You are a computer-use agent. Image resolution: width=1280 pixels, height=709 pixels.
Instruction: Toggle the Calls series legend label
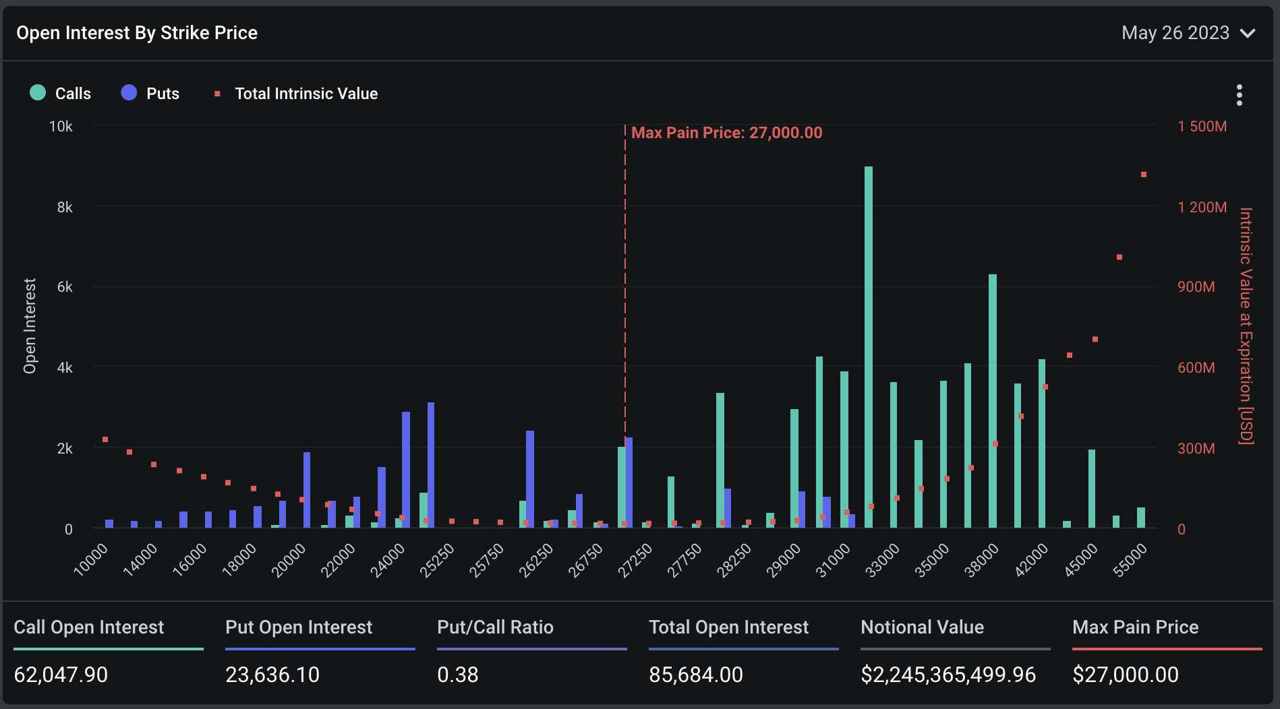tap(73, 94)
